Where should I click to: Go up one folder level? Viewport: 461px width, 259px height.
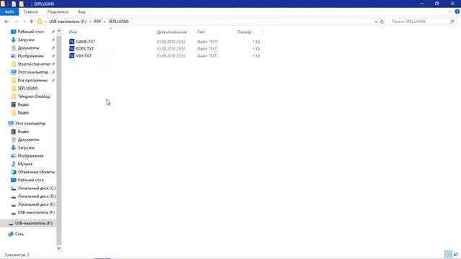click(31, 22)
